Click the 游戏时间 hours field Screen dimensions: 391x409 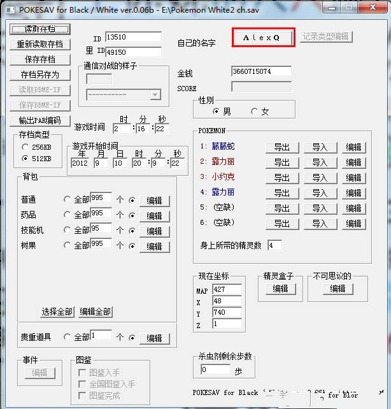click(x=122, y=129)
